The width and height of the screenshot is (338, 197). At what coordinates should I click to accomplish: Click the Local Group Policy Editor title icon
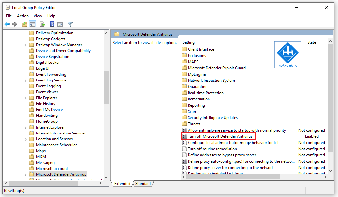pyautogui.click(x=8, y=7)
